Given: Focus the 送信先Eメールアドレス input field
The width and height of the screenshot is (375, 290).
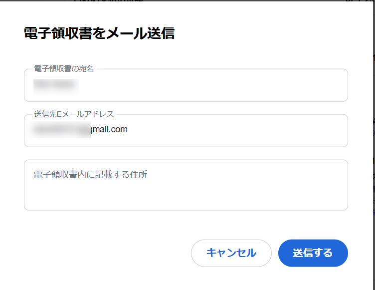Looking at the screenshot, I should click(x=224, y=131).
